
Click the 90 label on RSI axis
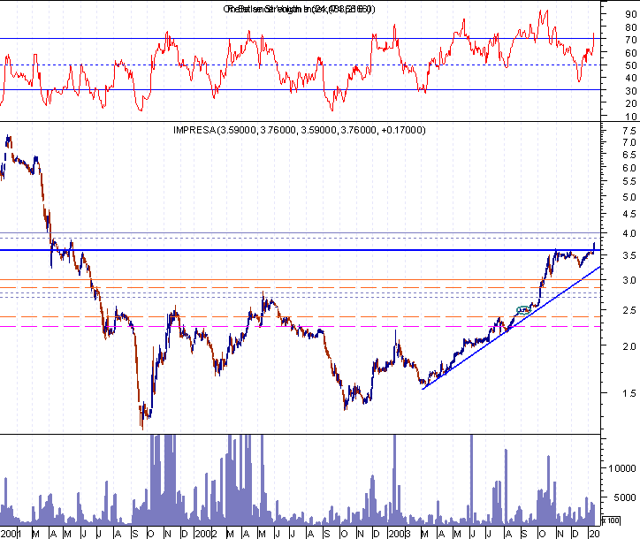[x=630, y=14]
